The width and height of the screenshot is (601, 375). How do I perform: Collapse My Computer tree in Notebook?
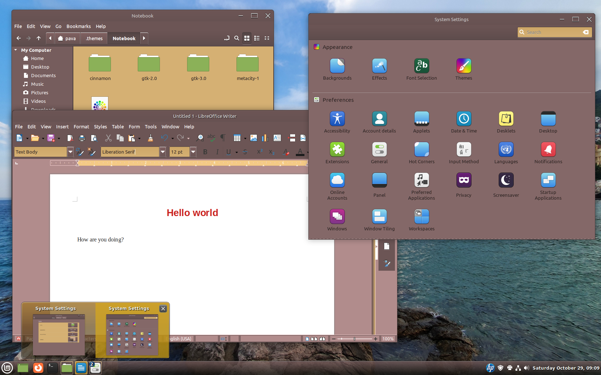coord(16,50)
